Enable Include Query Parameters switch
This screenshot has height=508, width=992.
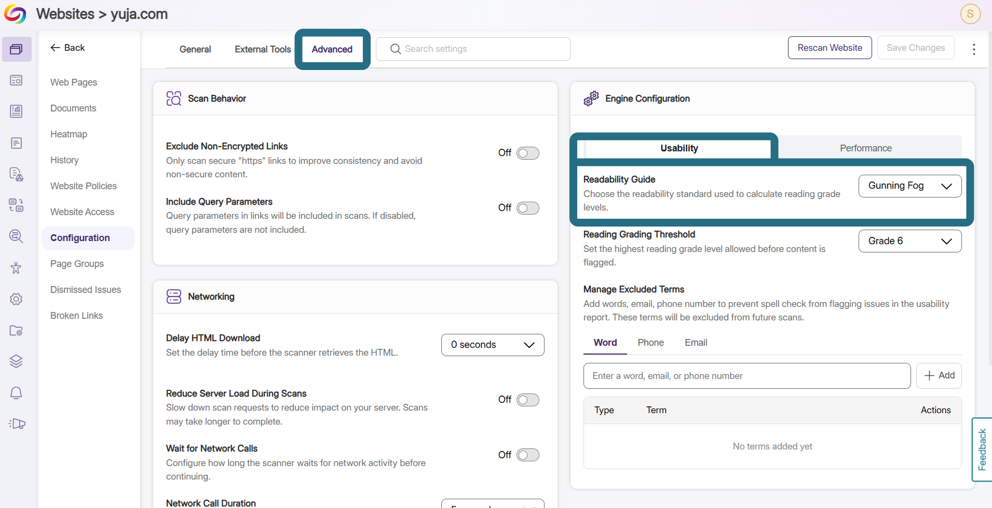tap(528, 208)
